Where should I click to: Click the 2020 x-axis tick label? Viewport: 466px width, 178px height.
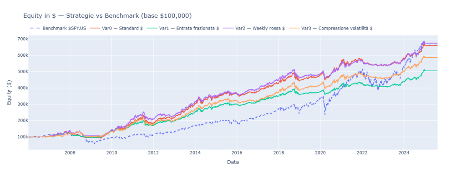pyautogui.click(x=320, y=153)
